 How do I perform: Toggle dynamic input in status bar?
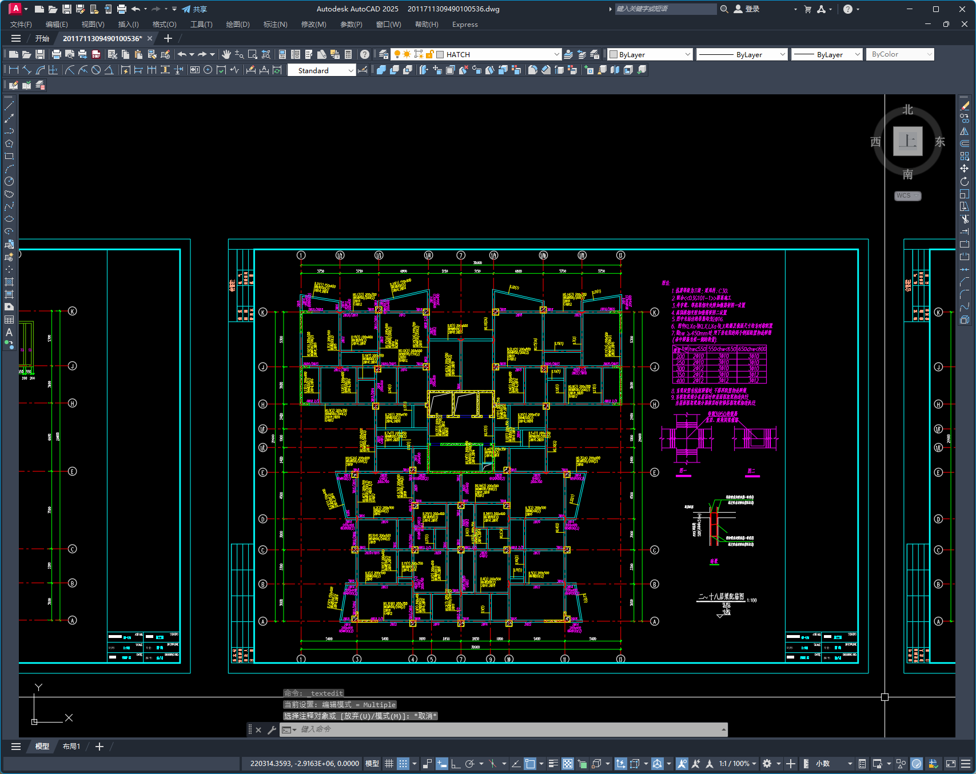click(441, 764)
